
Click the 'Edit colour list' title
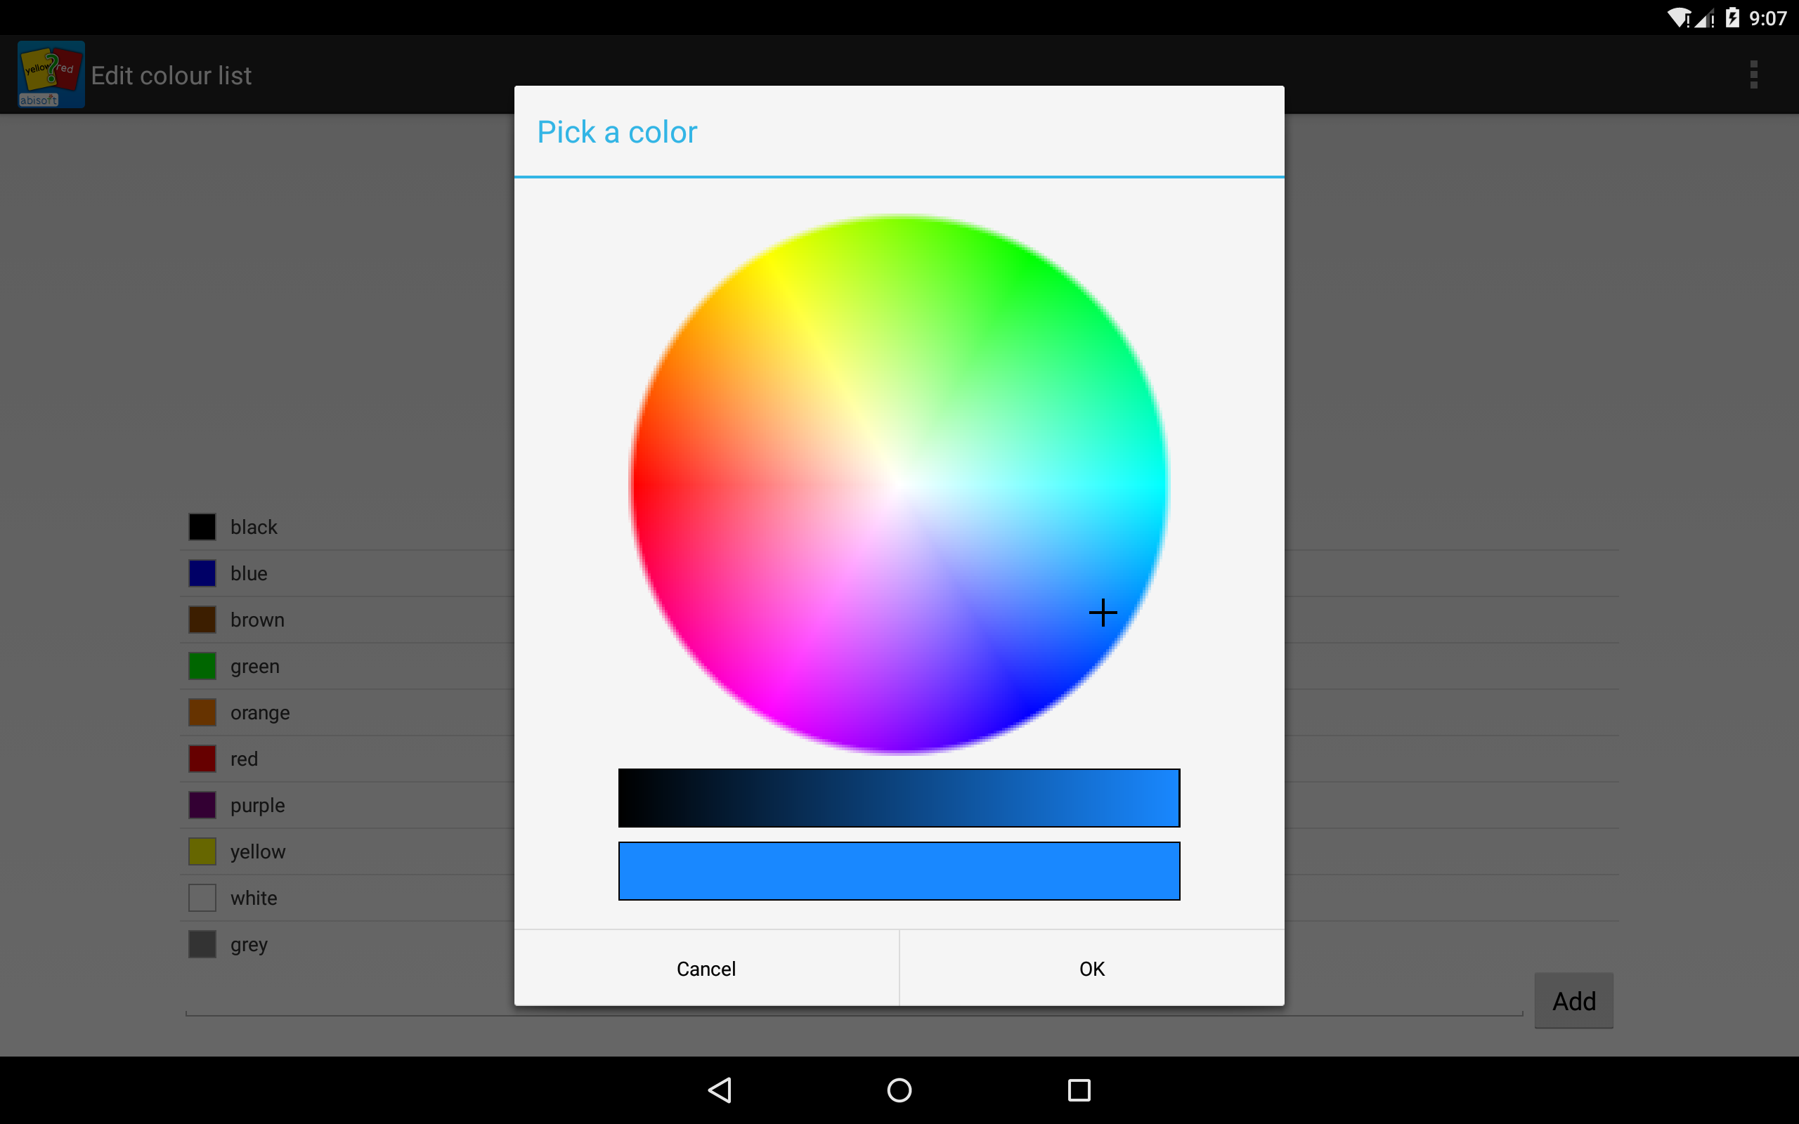tap(171, 75)
